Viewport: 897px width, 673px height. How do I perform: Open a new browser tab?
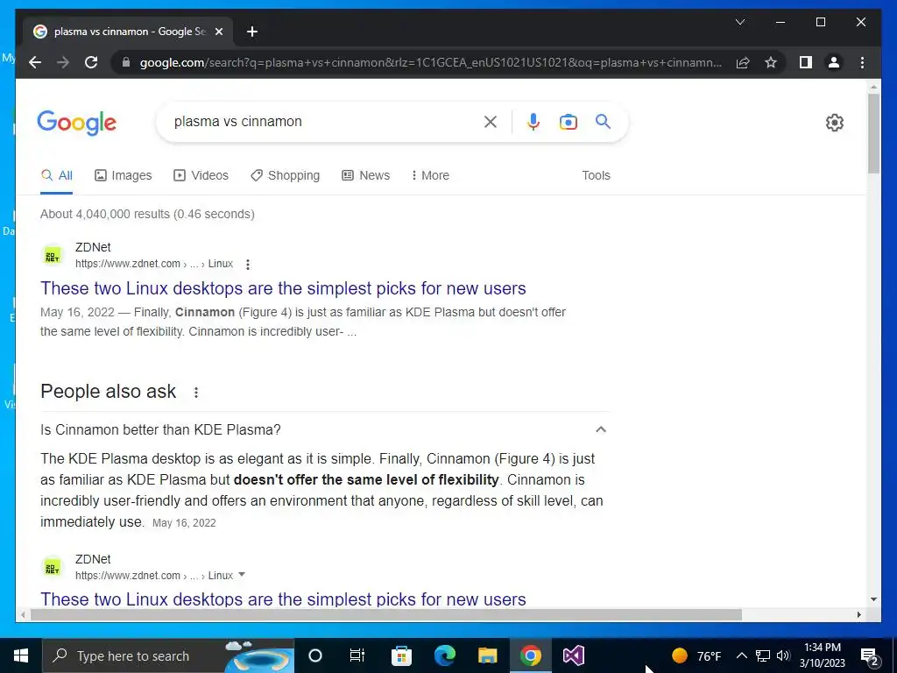pos(252,32)
